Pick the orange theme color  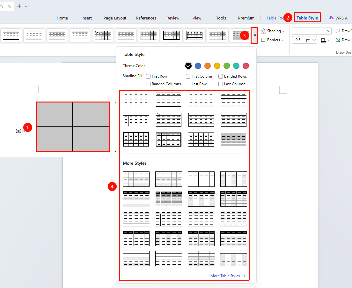point(208,66)
